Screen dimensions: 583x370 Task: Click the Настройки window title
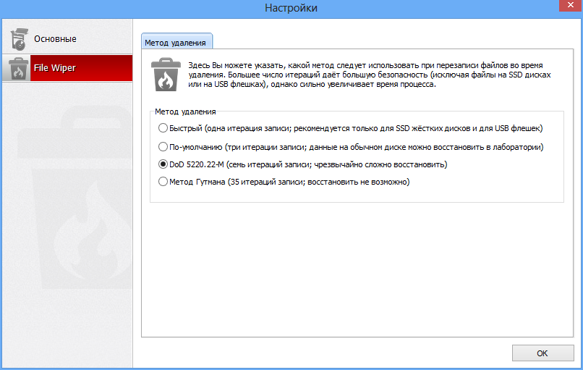click(291, 8)
